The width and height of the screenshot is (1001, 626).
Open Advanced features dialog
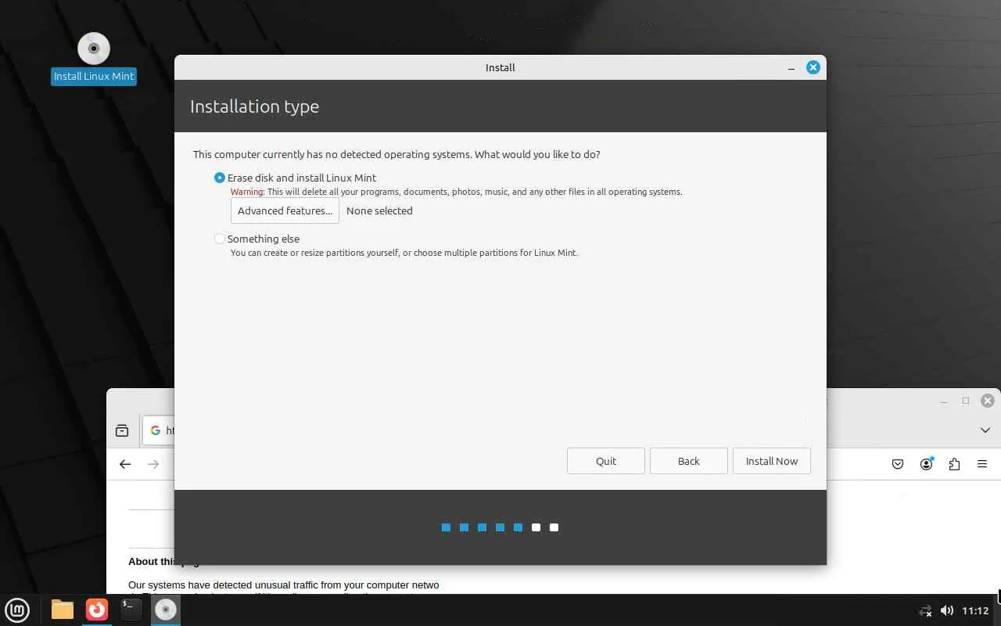pyautogui.click(x=285, y=210)
